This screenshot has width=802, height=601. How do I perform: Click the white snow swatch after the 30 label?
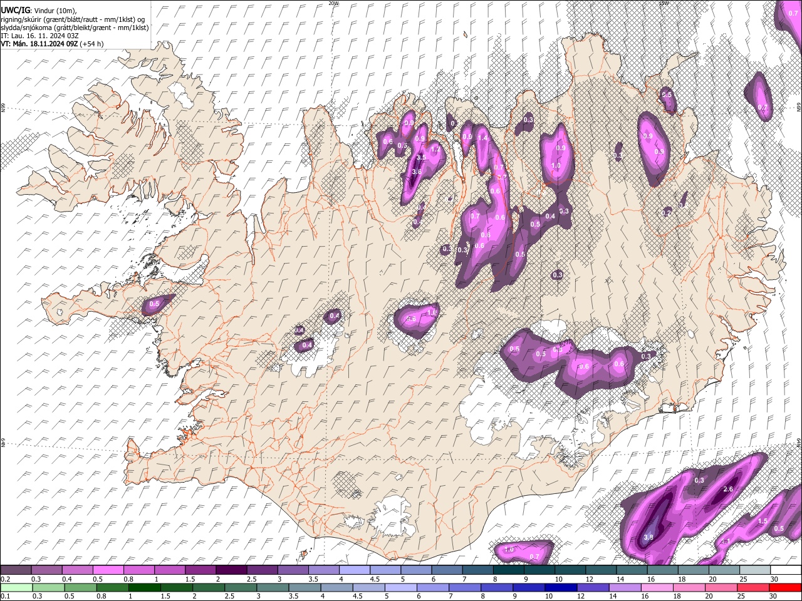(784, 570)
